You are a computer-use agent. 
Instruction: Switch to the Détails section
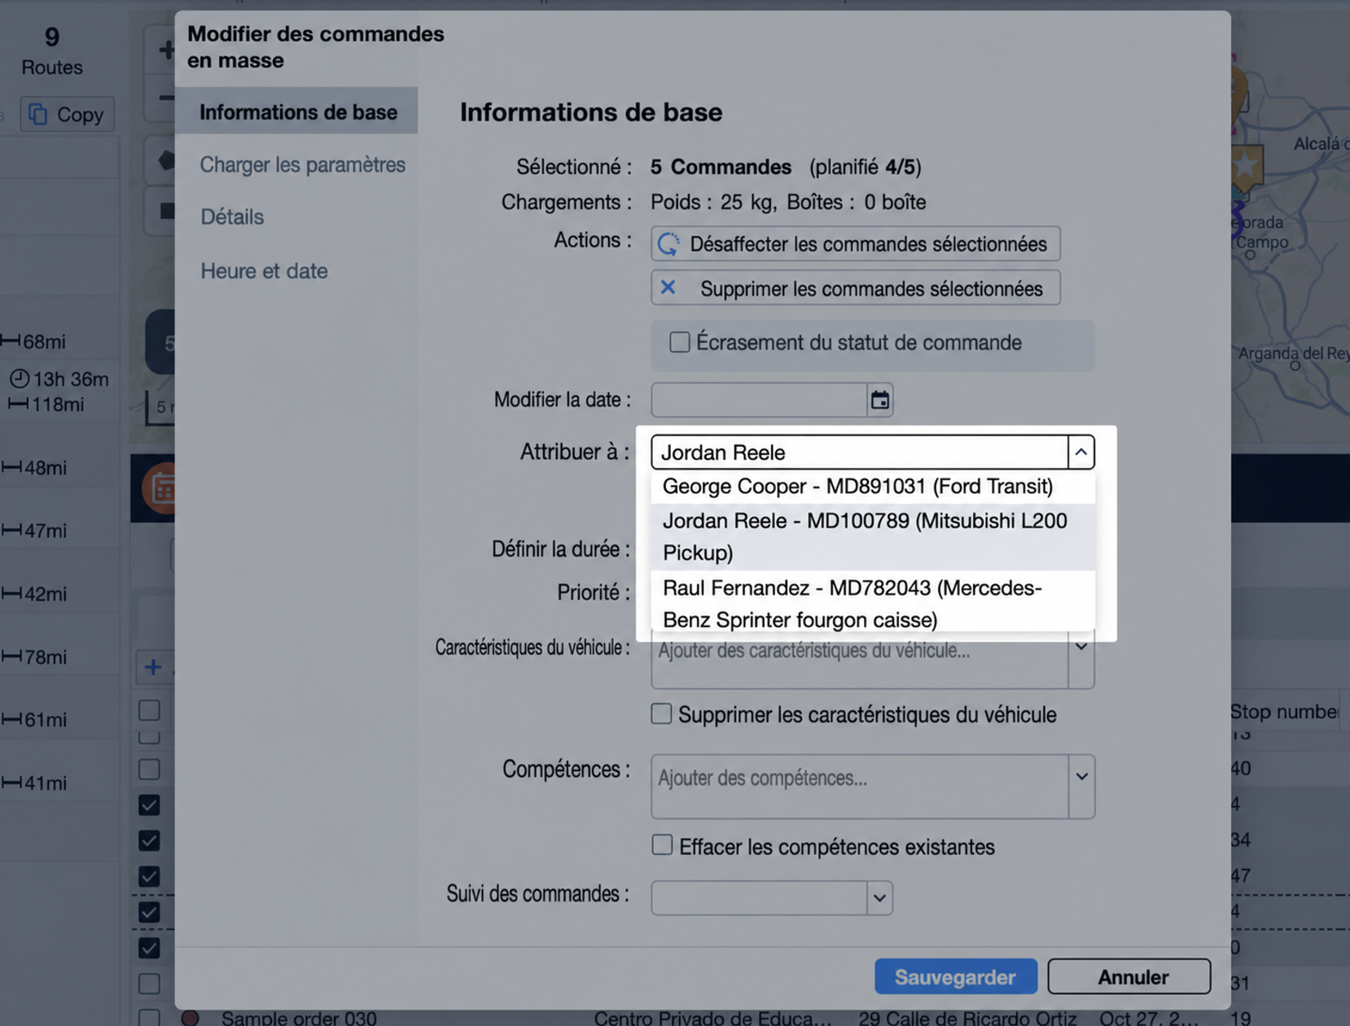click(232, 217)
